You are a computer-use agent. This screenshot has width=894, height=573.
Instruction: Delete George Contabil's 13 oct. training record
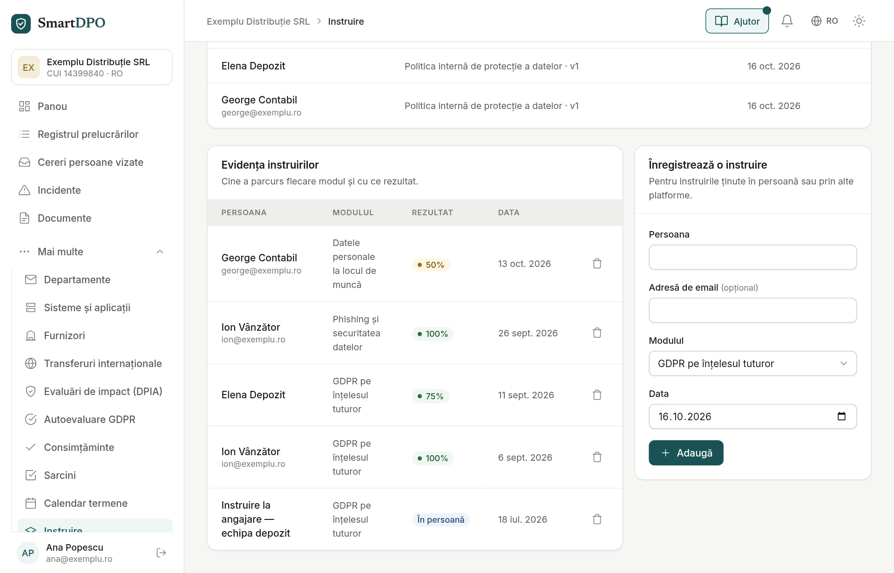click(597, 264)
